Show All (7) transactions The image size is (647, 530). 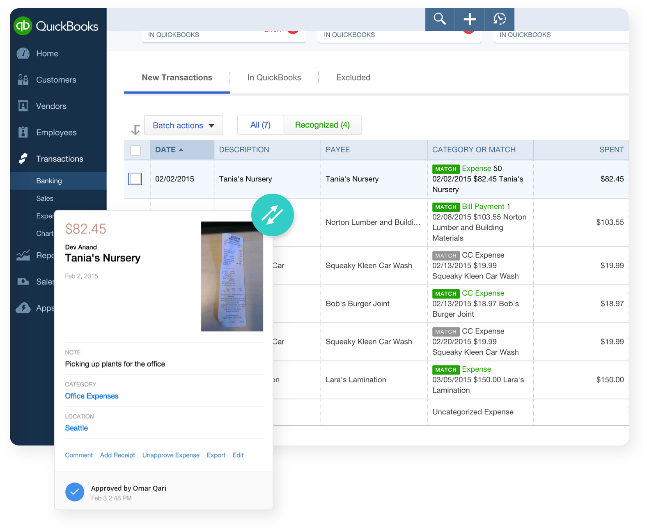pos(260,125)
